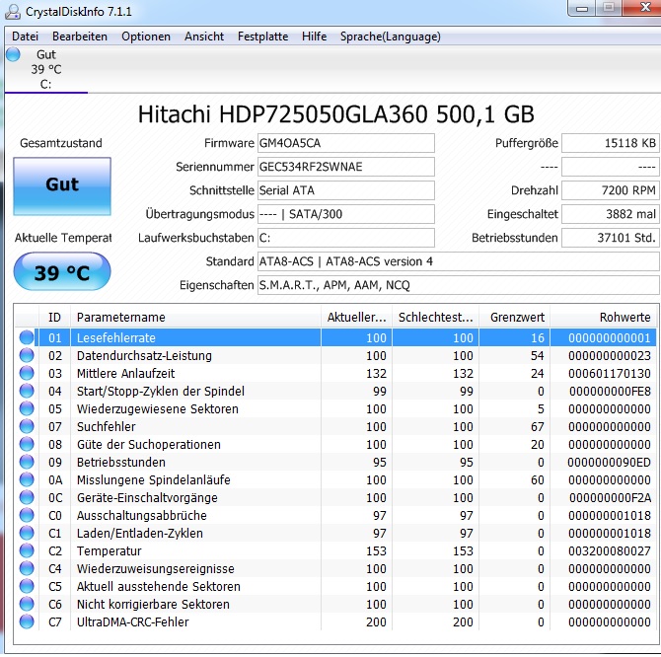Open the Festplatte menu

pos(262,36)
